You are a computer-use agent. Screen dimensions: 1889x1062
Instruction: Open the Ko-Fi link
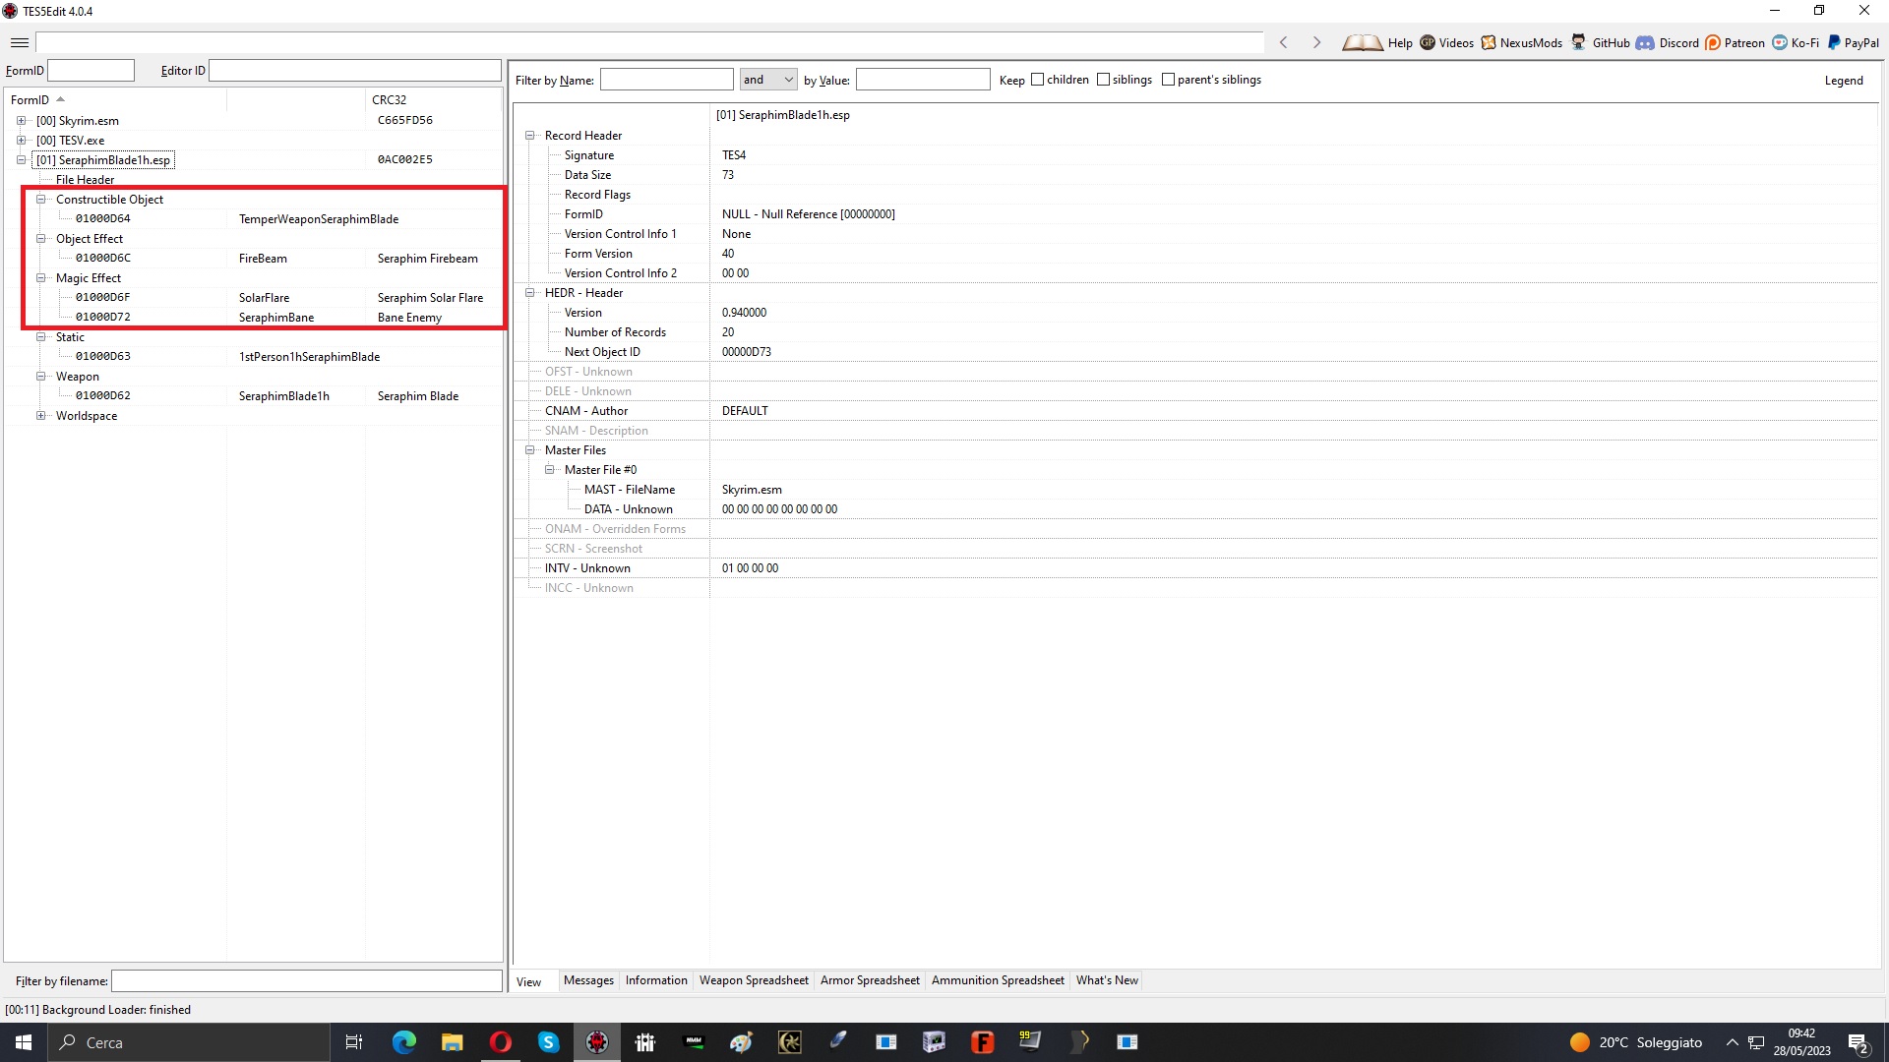(1796, 42)
